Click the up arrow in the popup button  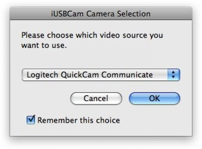tap(173, 73)
